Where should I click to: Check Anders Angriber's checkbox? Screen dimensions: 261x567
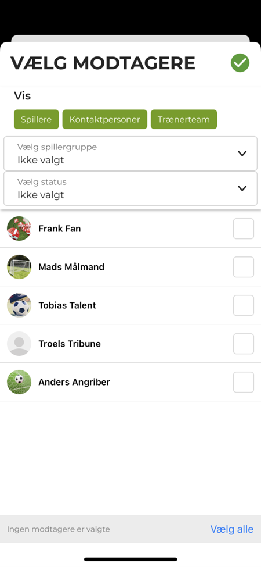[x=244, y=382]
